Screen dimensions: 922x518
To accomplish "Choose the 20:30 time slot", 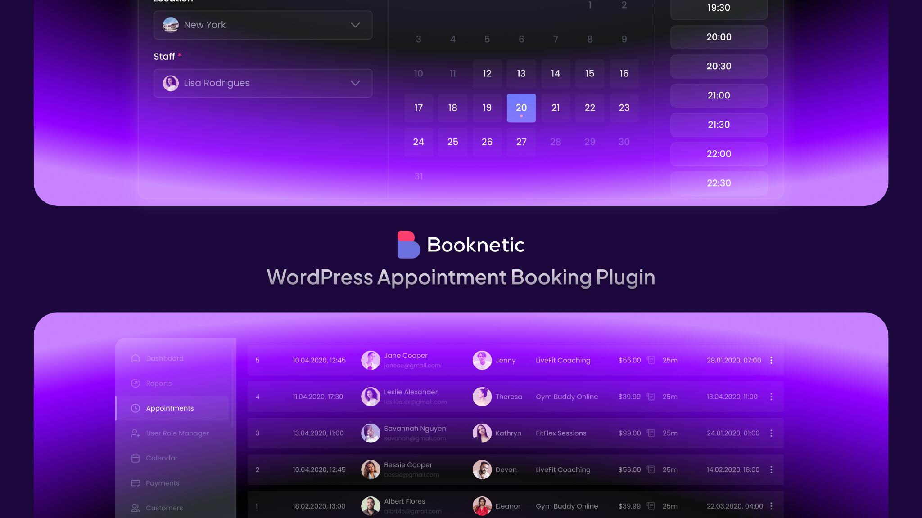I will [x=719, y=67].
